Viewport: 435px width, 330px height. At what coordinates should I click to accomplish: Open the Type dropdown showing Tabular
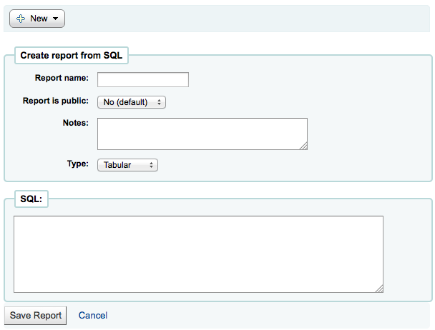point(127,165)
